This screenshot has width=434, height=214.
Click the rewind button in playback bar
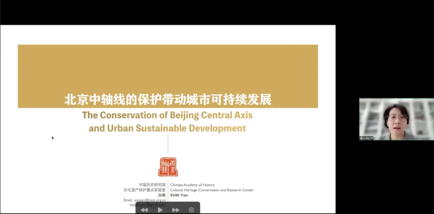coord(144,210)
